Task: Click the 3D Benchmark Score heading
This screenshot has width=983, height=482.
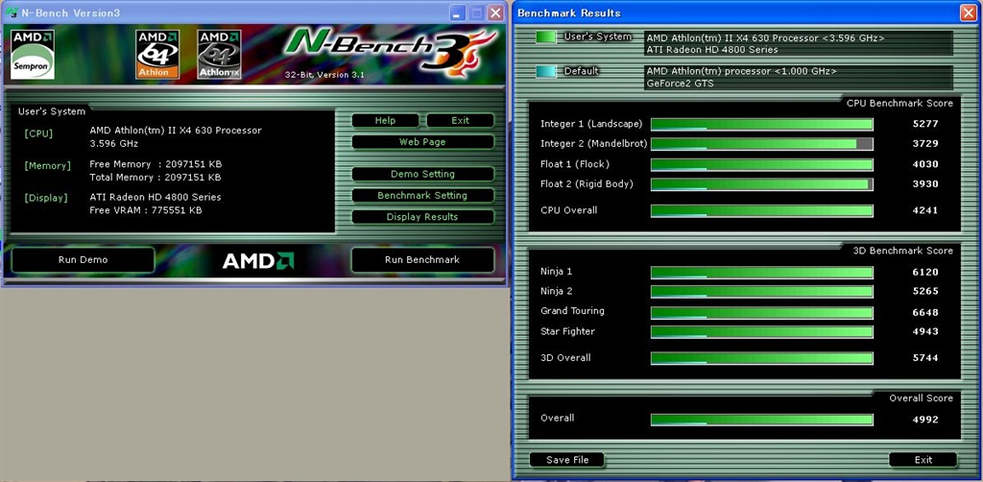Action: pyautogui.click(x=902, y=250)
